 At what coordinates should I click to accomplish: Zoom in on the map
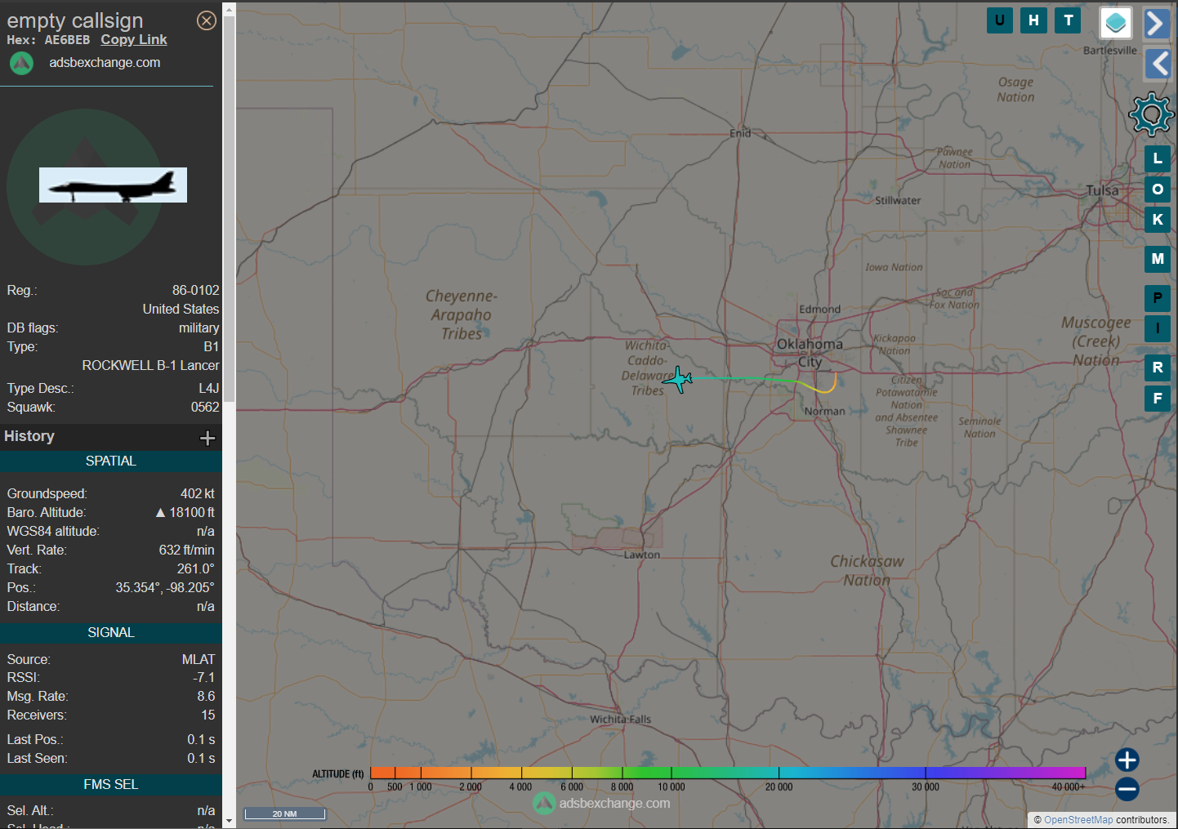pos(1127,760)
